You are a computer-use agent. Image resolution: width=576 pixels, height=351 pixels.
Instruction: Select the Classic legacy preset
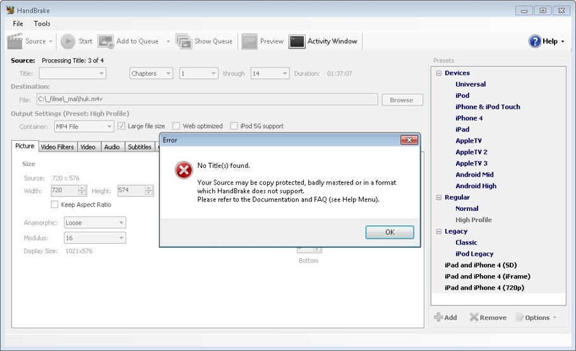pyautogui.click(x=466, y=242)
